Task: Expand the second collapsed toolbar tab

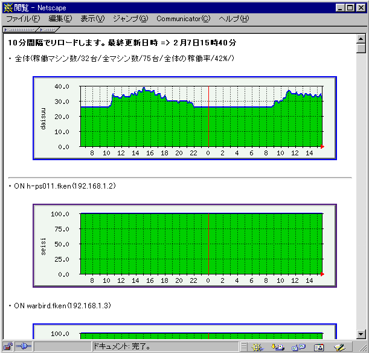Action: (x=48, y=30)
